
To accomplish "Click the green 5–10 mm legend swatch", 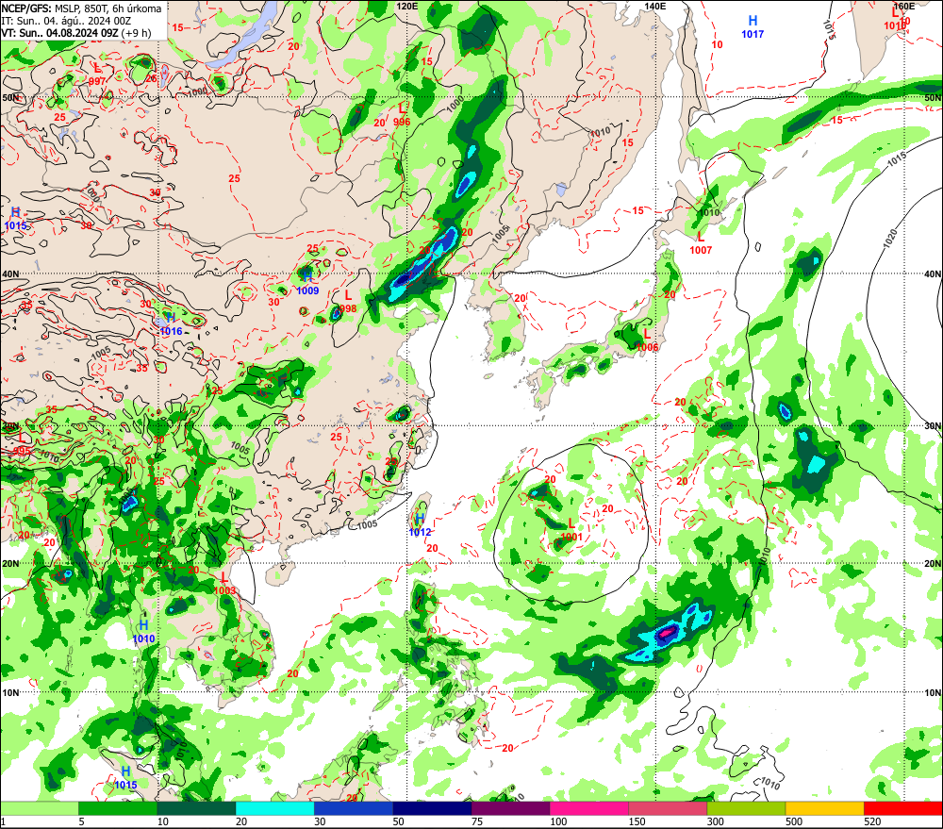I will pyautogui.click(x=118, y=808).
